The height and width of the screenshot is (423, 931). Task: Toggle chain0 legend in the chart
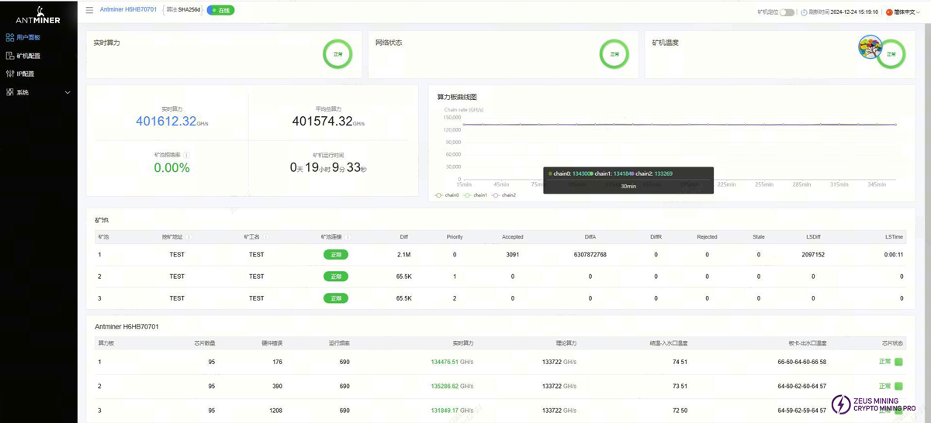pyautogui.click(x=448, y=195)
